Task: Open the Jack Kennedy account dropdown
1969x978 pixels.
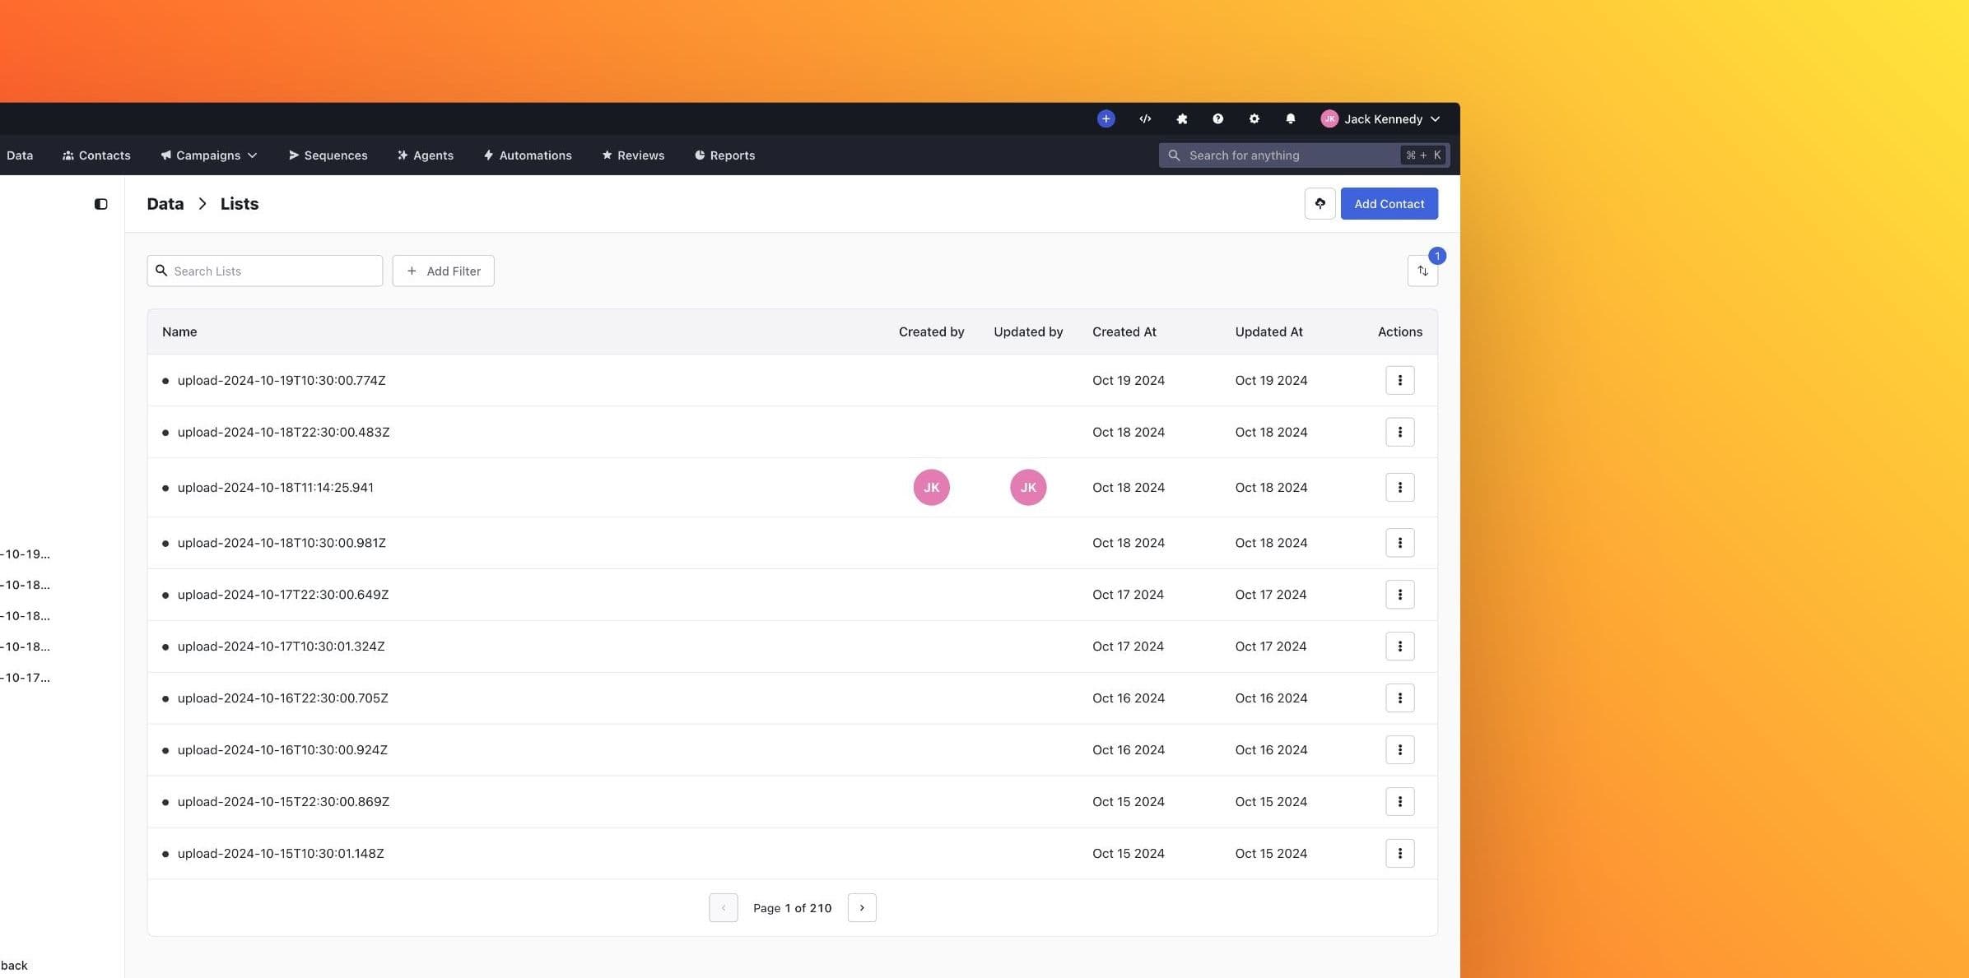Action: pos(1382,118)
